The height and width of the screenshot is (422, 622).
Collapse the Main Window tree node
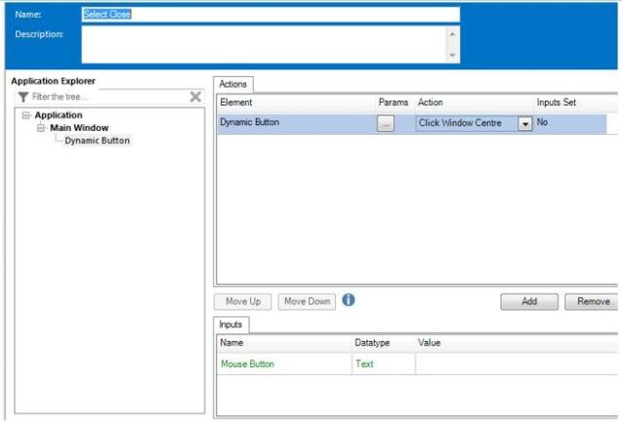point(41,128)
